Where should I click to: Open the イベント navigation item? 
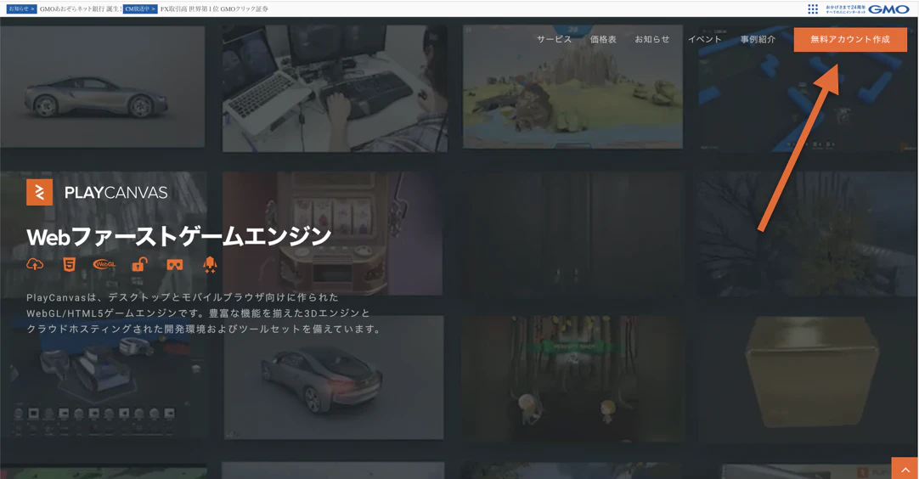click(x=704, y=39)
